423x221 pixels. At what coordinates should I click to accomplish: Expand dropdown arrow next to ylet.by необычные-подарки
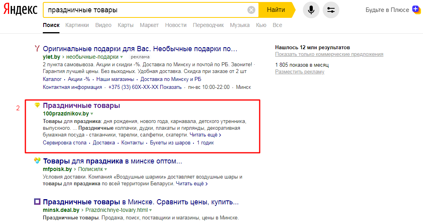pos(121,57)
